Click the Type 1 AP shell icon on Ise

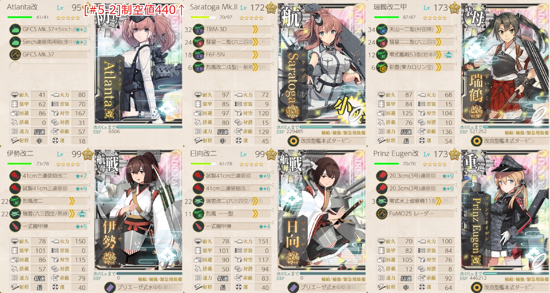pyautogui.click(x=15, y=226)
